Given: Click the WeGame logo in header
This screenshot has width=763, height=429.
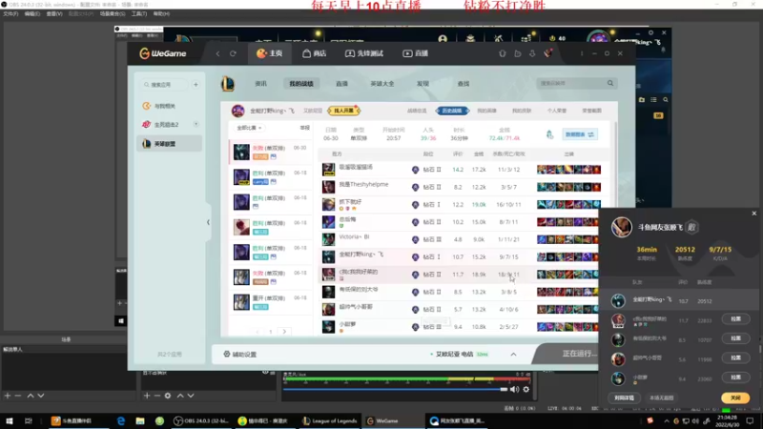Looking at the screenshot, I should point(162,53).
